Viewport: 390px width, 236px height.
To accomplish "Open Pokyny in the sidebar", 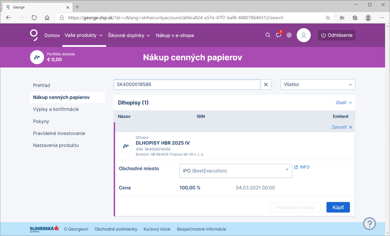I will click(41, 121).
